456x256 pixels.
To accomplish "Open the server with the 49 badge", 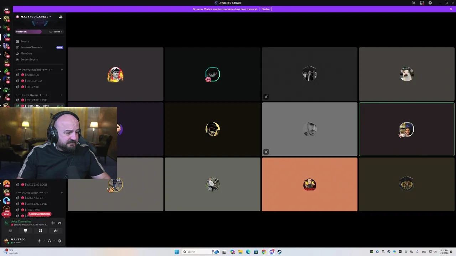I will [x=6, y=54].
